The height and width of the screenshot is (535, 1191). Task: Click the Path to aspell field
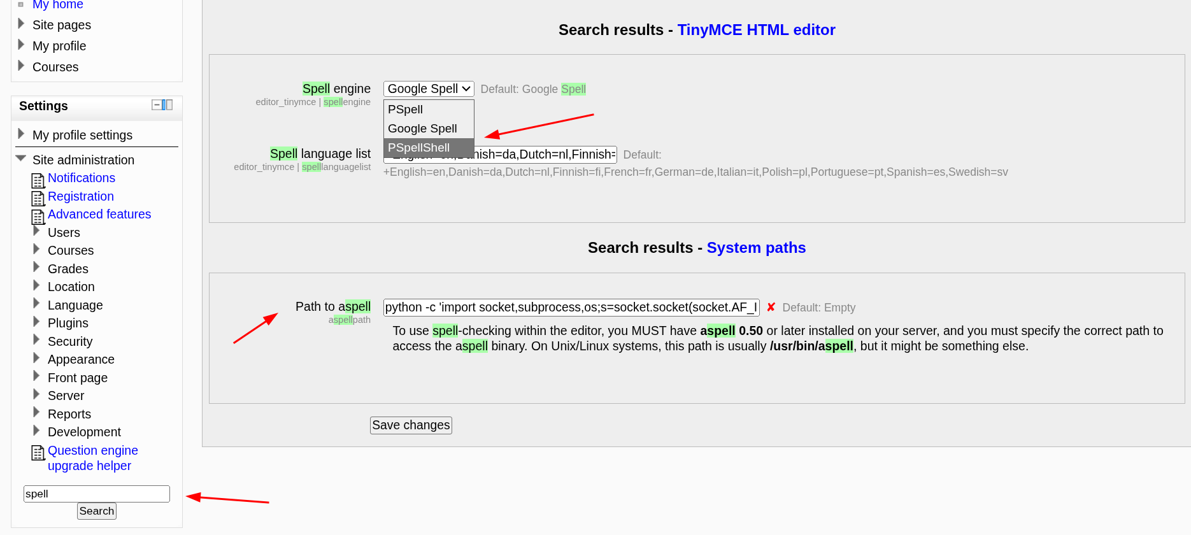tap(571, 308)
